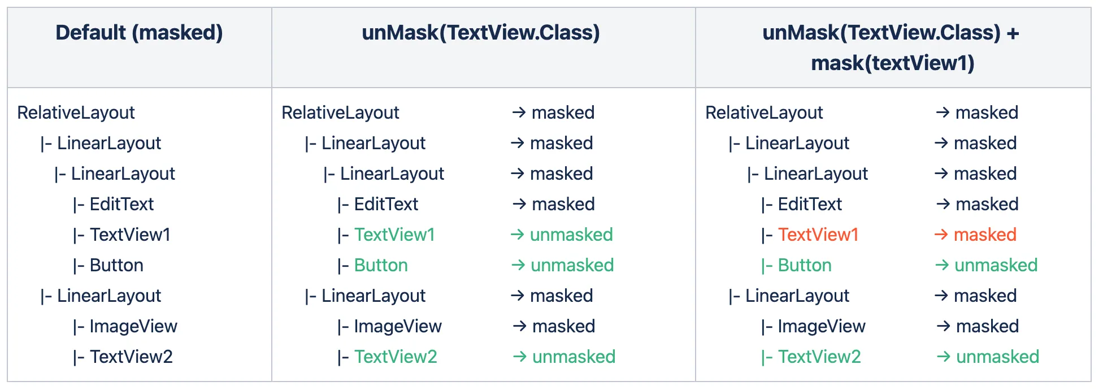Select TextView2 in the Default column
Image resolution: width=1103 pixels, height=390 pixels.
click(131, 357)
